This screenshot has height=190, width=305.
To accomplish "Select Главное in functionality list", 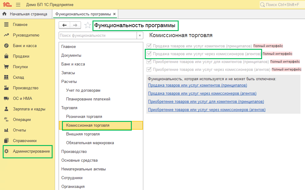I will (x=101, y=46).
